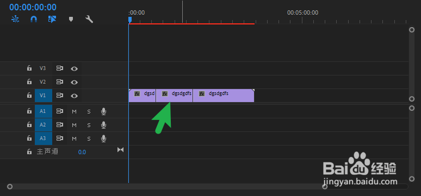Viewport: 421px width, 196px height.
Task: Toggle Linked Selection button
Action: 52,19
